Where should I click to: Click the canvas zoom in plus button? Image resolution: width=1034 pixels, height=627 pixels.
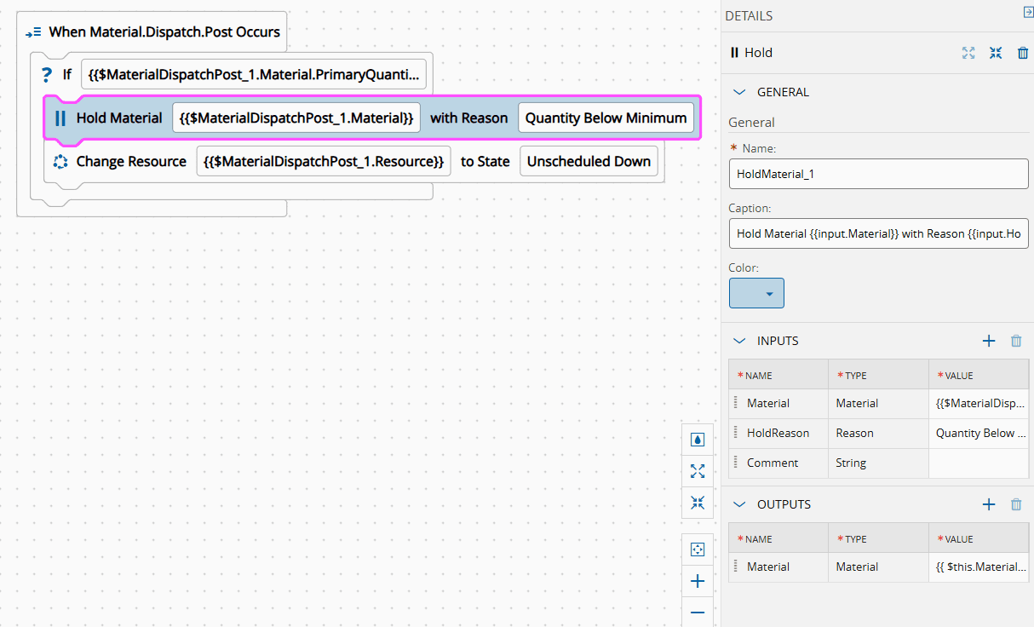pos(698,581)
